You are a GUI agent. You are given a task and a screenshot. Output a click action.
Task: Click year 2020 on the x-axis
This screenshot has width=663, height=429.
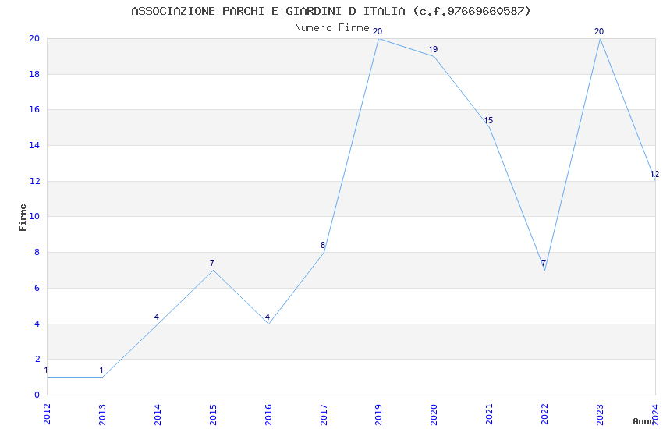coord(434,414)
